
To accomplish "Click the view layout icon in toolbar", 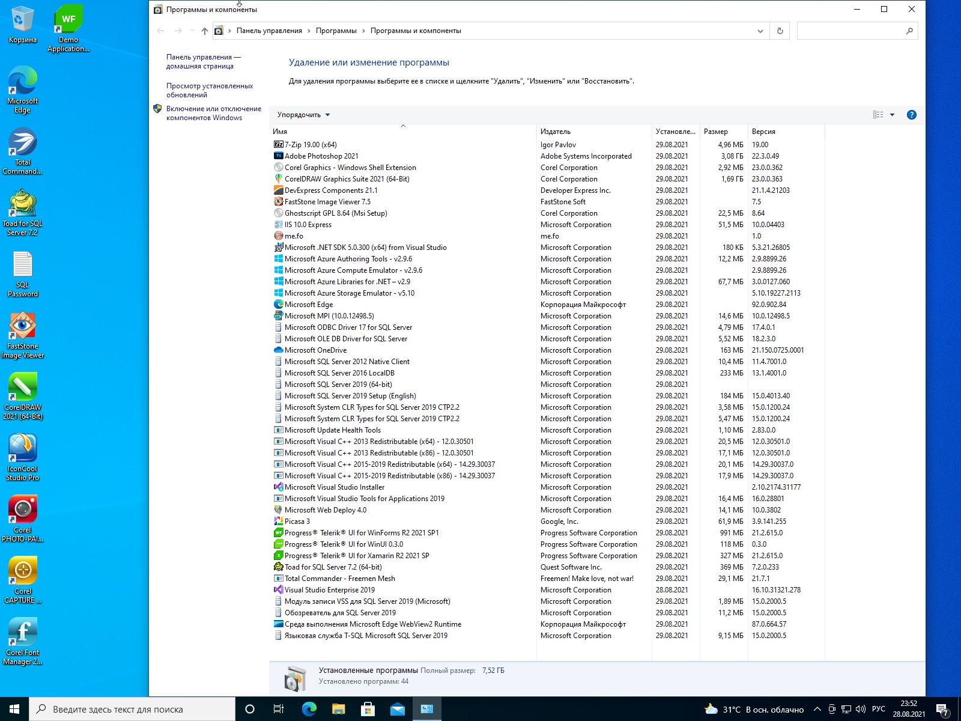I will tap(878, 115).
